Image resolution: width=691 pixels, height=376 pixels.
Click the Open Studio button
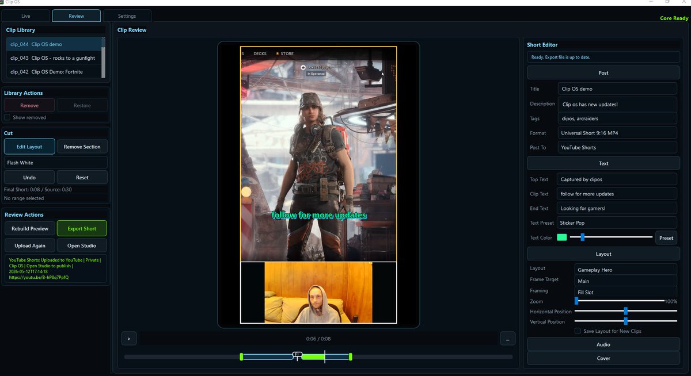click(82, 245)
